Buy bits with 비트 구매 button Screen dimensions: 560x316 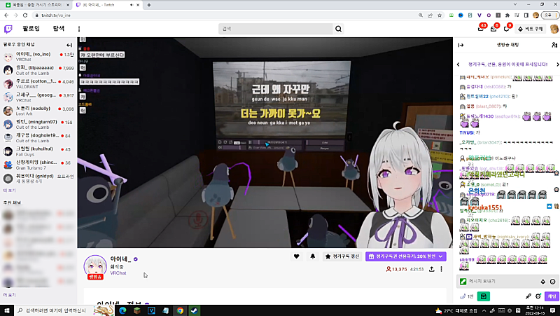point(531,29)
